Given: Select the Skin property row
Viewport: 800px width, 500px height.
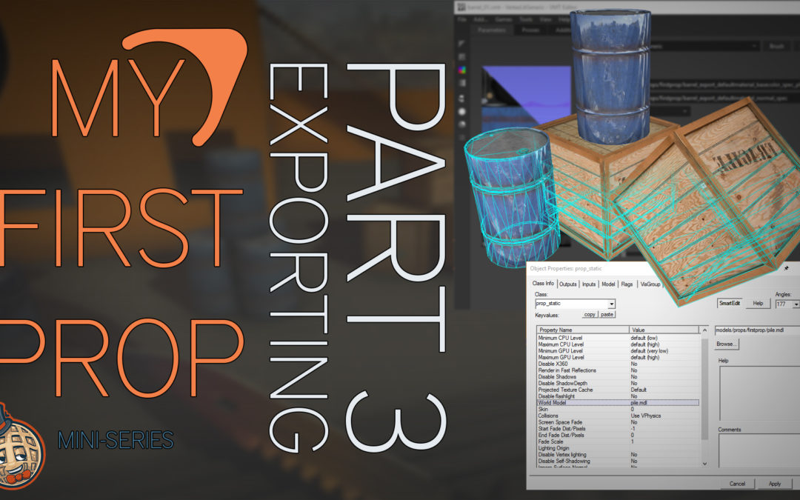Looking at the screenshot, I should [618, 409].
